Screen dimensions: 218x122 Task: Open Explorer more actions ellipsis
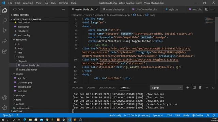click(63, 9)
